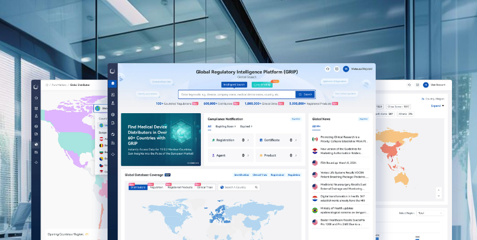Click the Brazil flag news item icon
Image resolution: width=477 pixels, height=240 pixels.
[x=315, y=210]
